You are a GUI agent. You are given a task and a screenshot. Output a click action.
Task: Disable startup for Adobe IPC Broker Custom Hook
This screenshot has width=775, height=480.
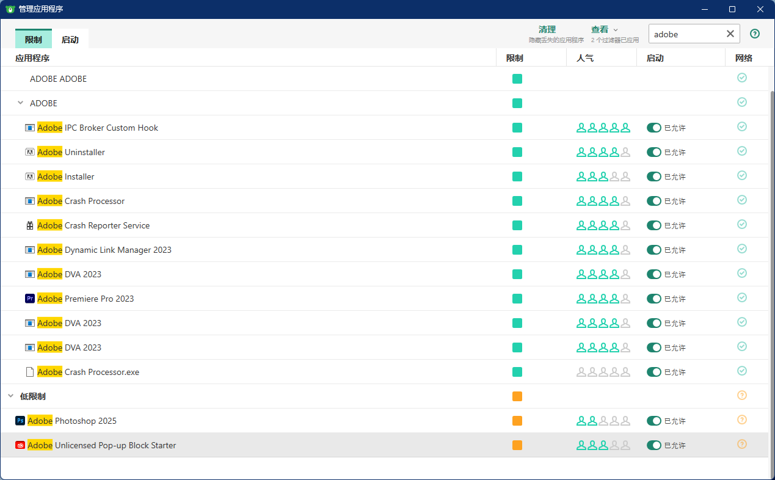[x=654, y=128]
